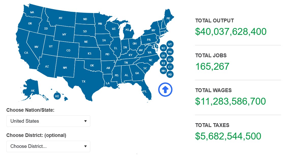Select the RI state circle
Viewport: 287px width, 155px height.
point(163,63)
